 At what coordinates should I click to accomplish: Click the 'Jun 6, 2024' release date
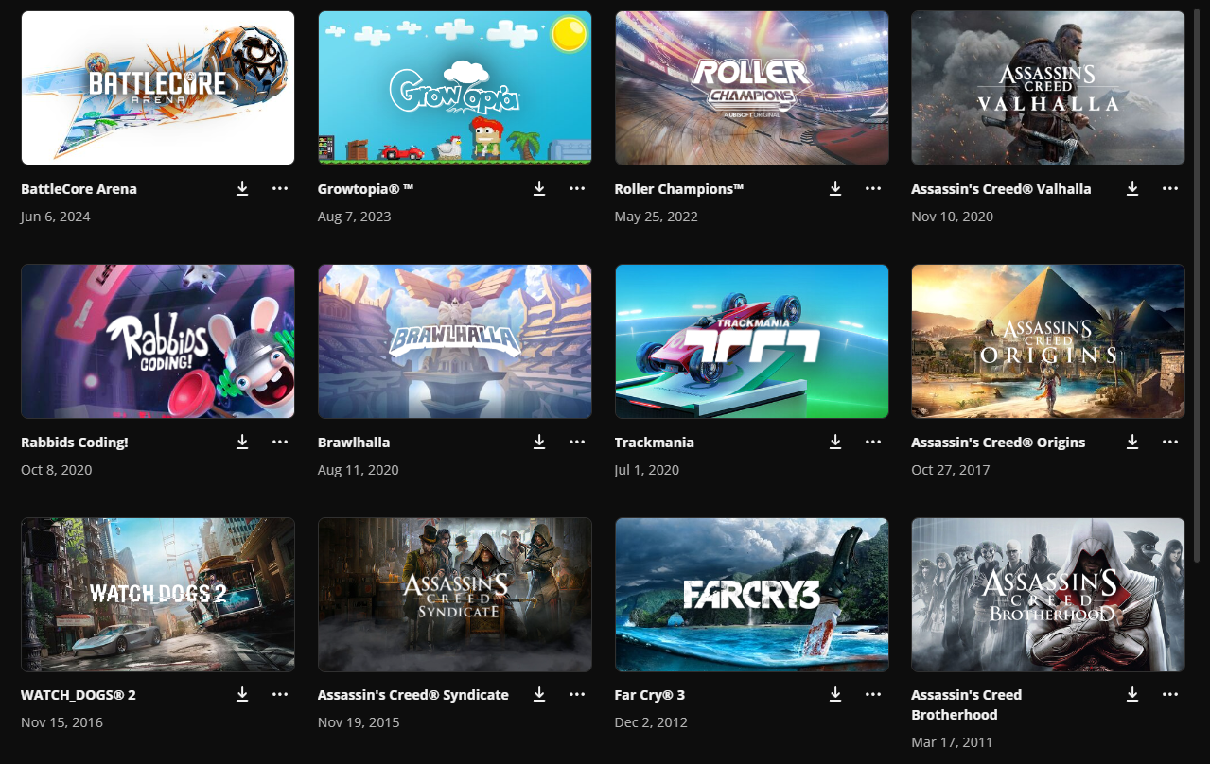tap(56, 217)
